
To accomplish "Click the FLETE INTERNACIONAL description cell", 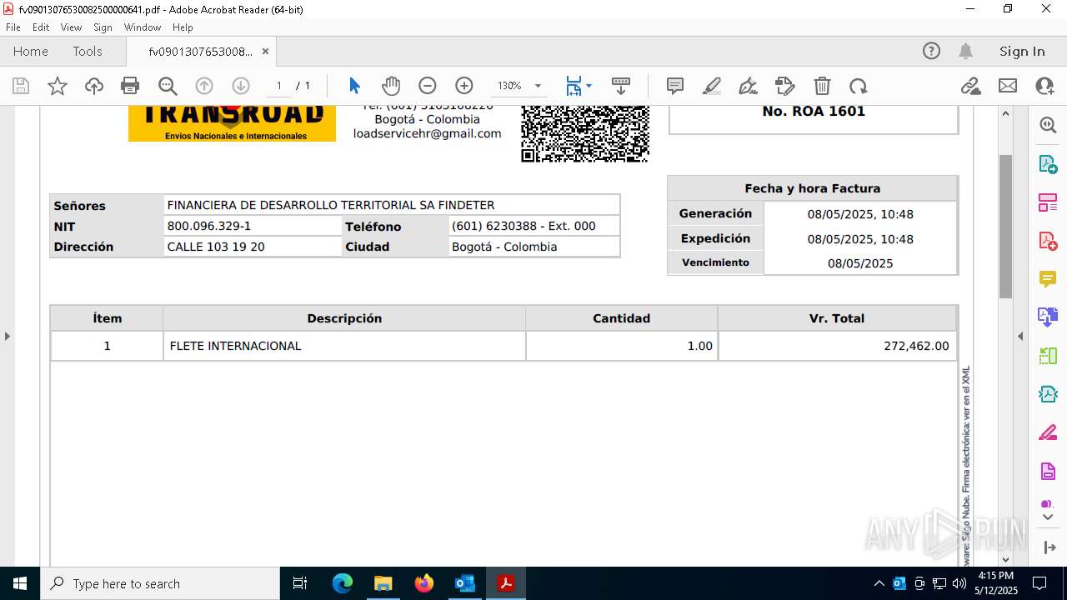I will click(x=344, y=346).
